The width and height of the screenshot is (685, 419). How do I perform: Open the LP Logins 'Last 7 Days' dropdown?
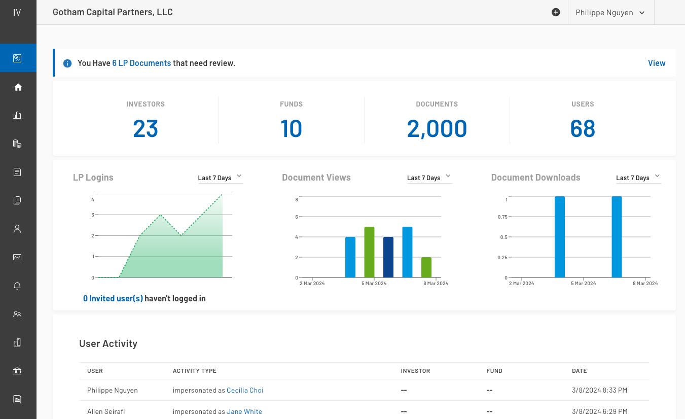click(x=220, y=178)
